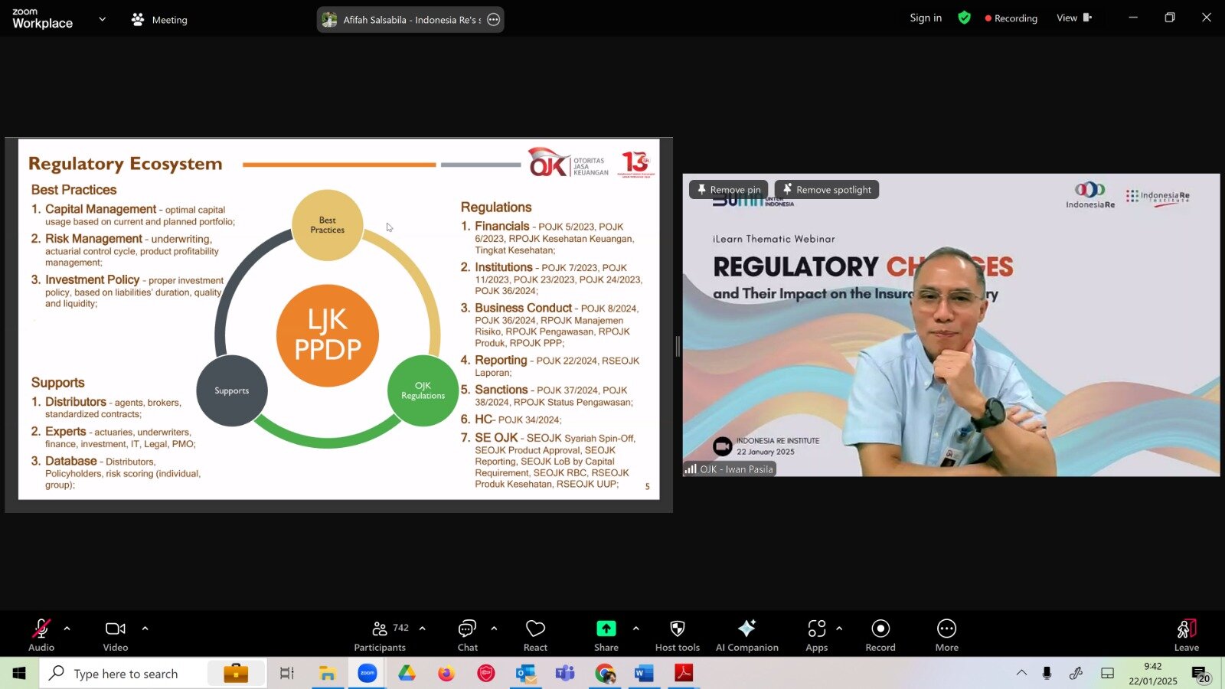Screen dimensions: 1225x689
Task: Toggle the Video camera on
Action: (116, 635)
